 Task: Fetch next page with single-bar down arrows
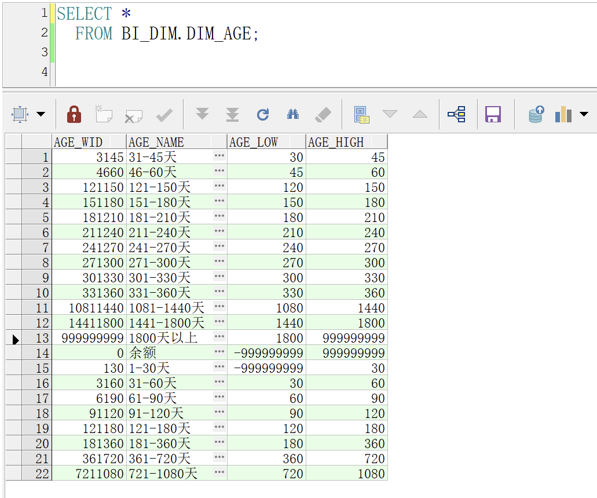(x=202, y=114)
